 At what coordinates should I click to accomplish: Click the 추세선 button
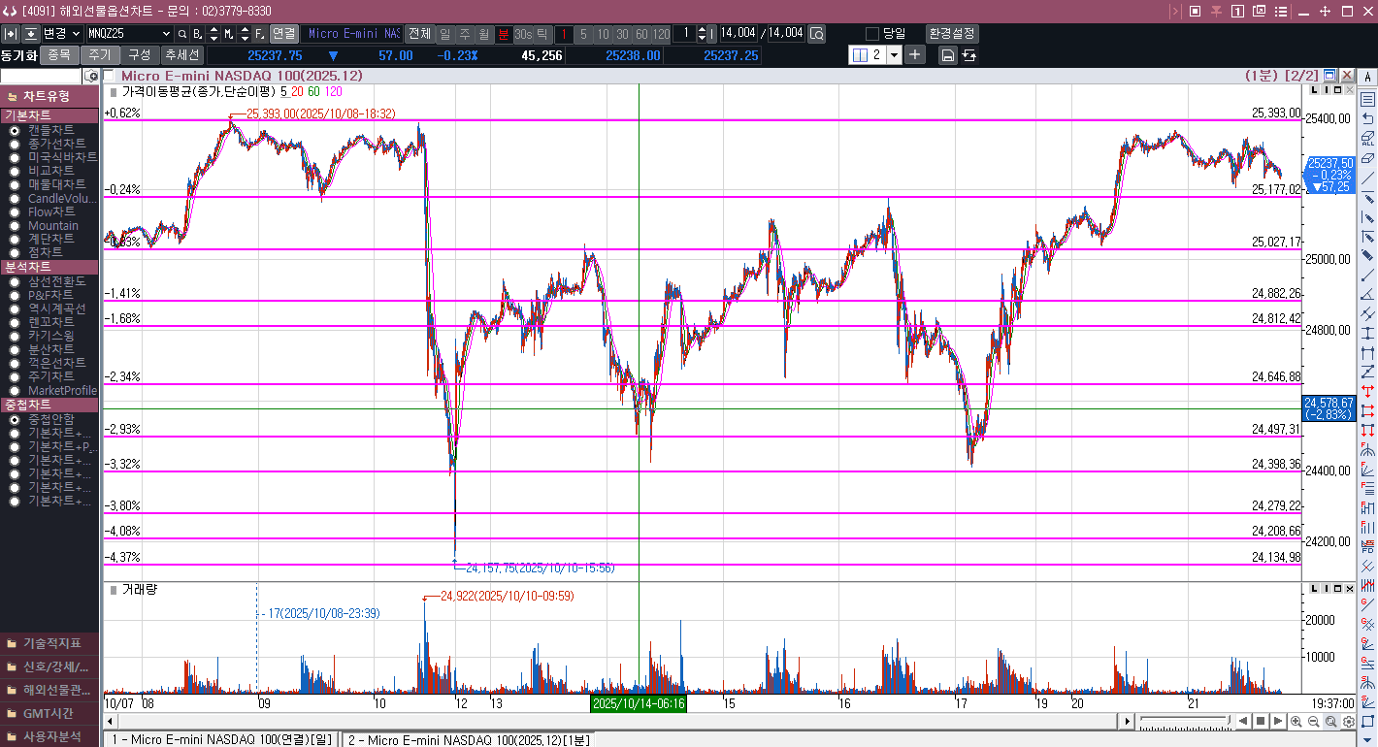click(181, 55)
